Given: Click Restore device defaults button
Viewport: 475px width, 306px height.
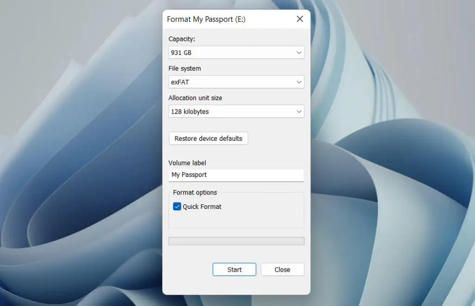Looking at the screenshot, I should (x=208, y=138).
